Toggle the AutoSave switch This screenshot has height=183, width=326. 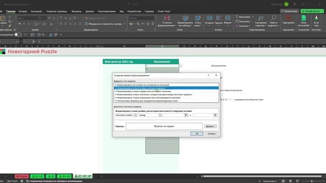pos(18,35)
